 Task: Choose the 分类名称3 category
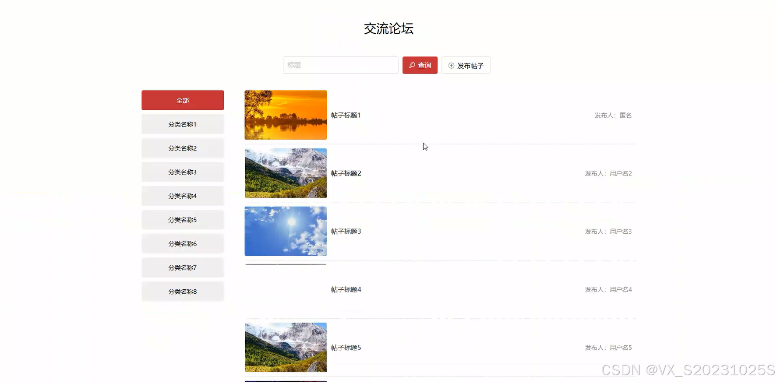tap(183, 172)
